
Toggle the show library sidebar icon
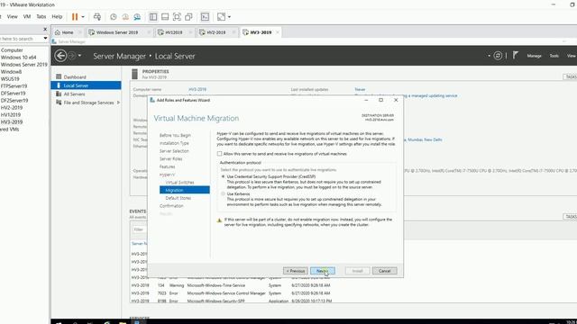click(x=153, y=17)
